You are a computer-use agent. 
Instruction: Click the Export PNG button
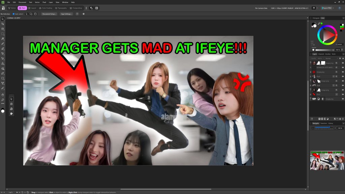point(326,8)
